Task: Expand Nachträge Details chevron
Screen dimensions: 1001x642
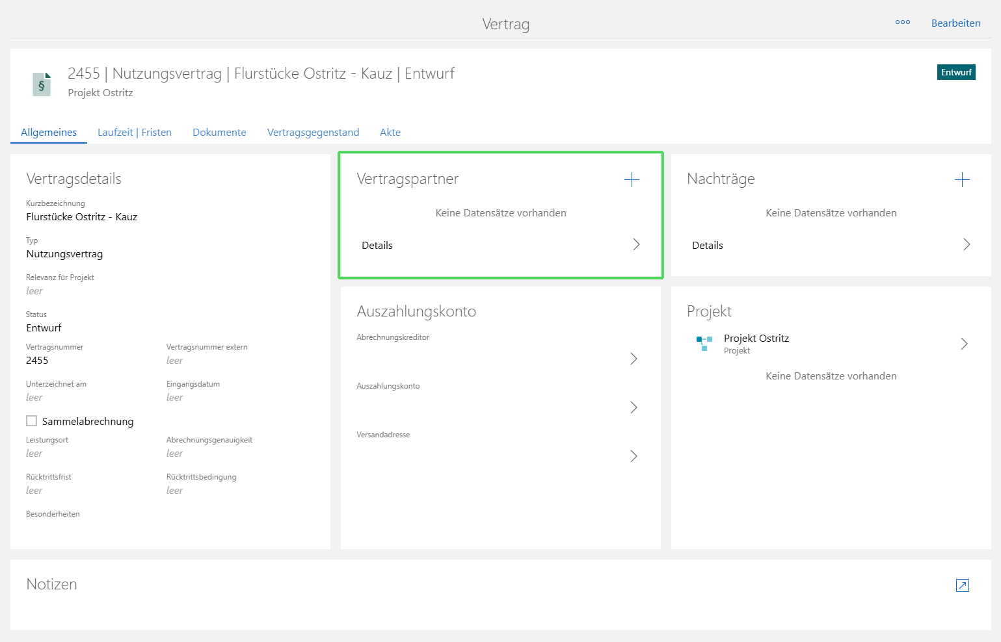Action: [967, 244]
